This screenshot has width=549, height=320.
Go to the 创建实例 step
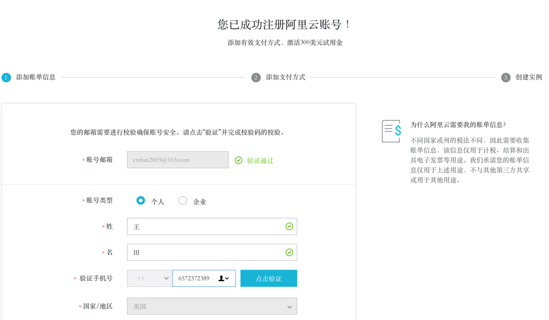(528, 77)
